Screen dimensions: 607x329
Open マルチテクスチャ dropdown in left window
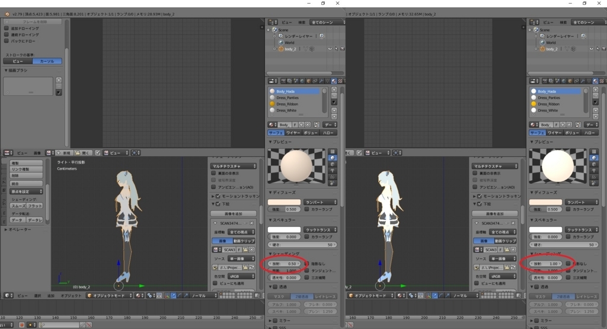tap(234, 166)
